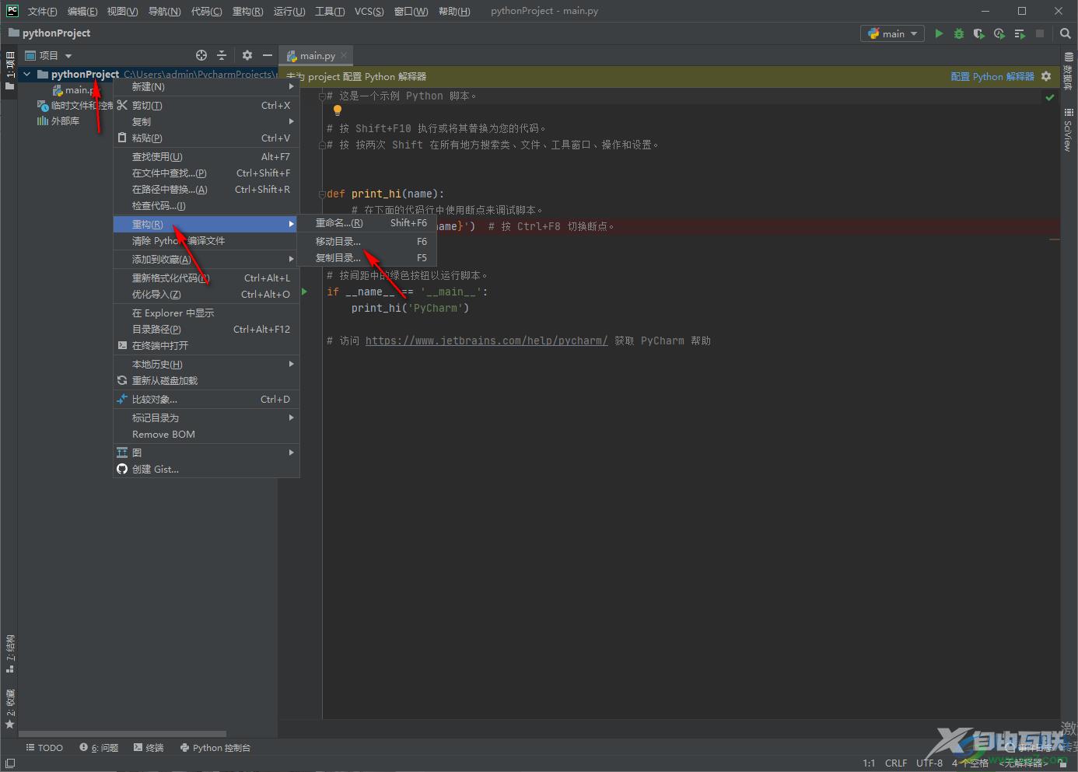Screen dimensions: 1078x772
Task: Choose Create Gist (创建 Gist...)
Action: click(206, 470)
